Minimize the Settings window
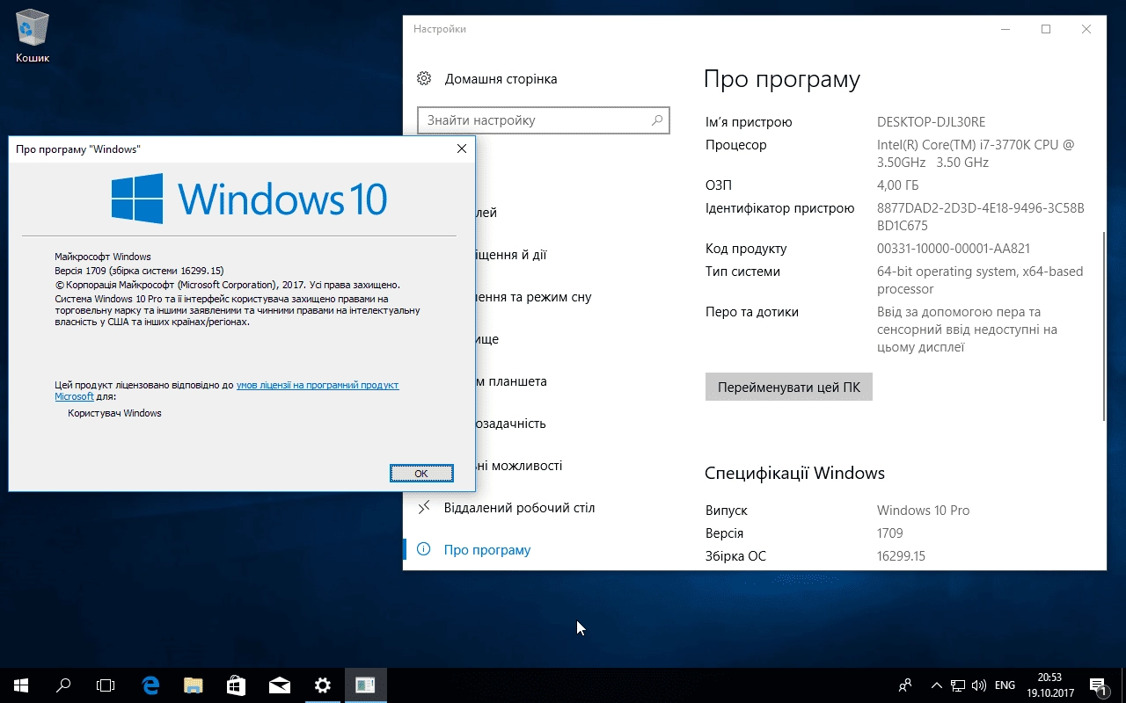The width and height of the screenshot is (1126, 703). [x=1005, y=29]
